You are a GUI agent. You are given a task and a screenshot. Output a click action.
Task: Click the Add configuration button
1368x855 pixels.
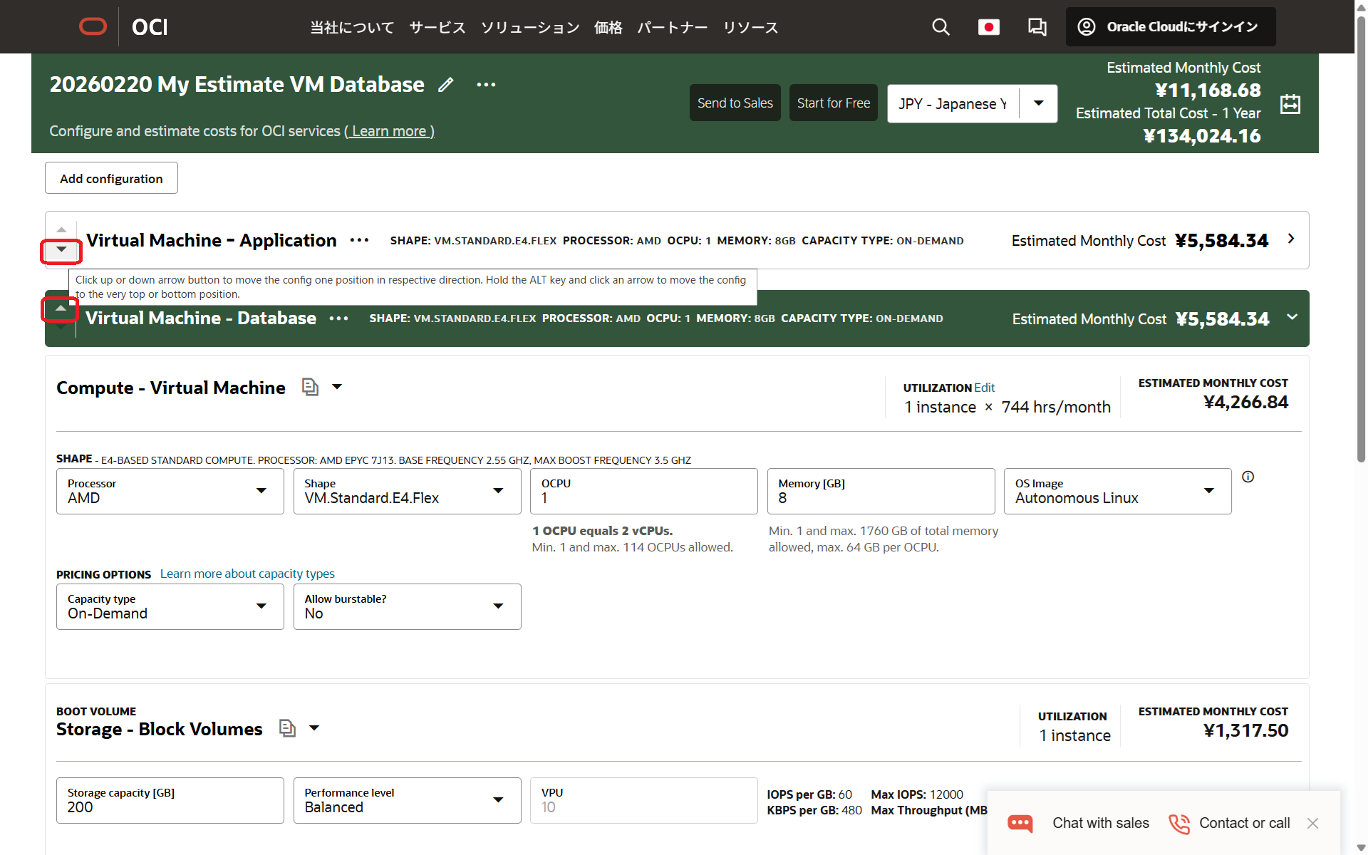click(111, 178)
